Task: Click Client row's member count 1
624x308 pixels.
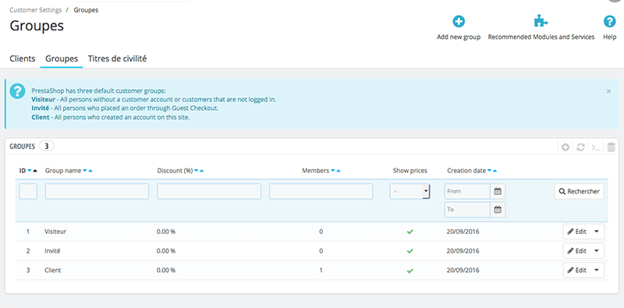Action: pos(321,271)
